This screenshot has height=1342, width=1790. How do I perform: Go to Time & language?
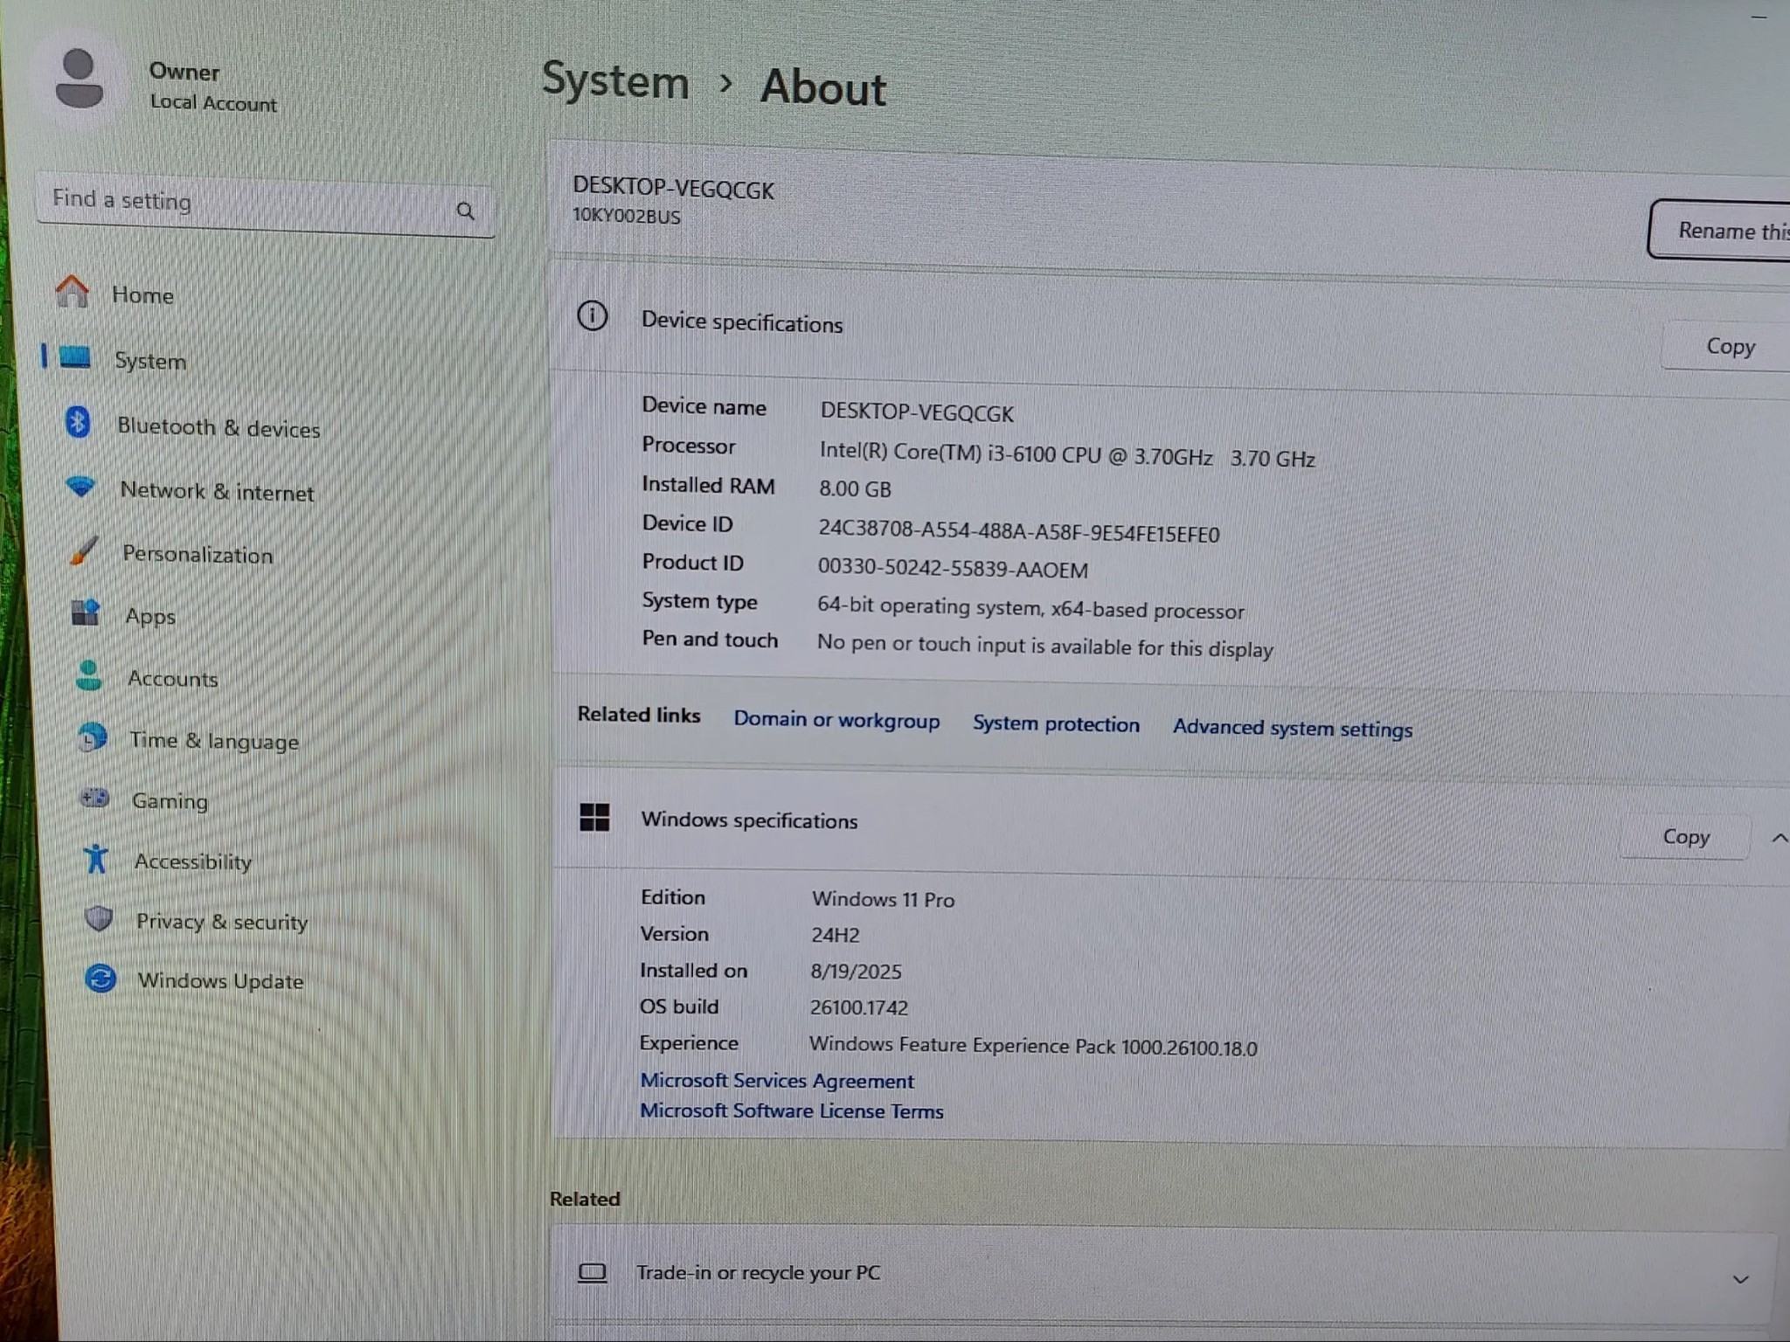(214, 742)
